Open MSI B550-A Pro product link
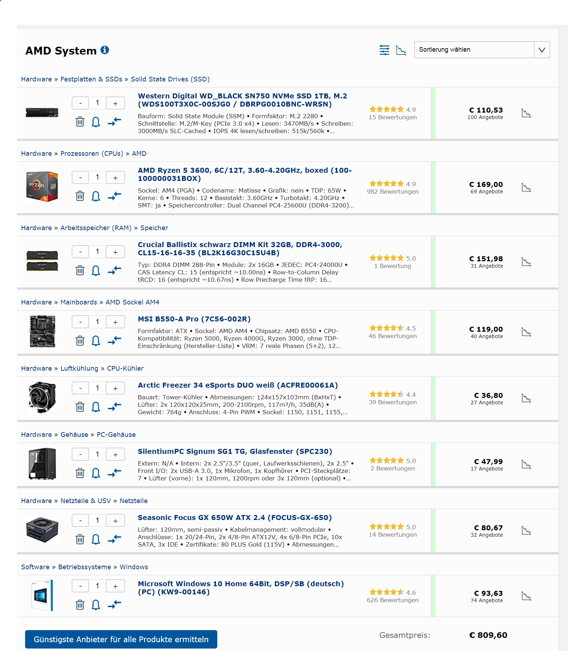This screenshot has width=568, height=651. coord(194,319)
